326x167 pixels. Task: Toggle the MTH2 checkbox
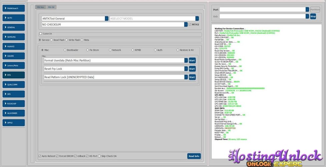(190, 25)
